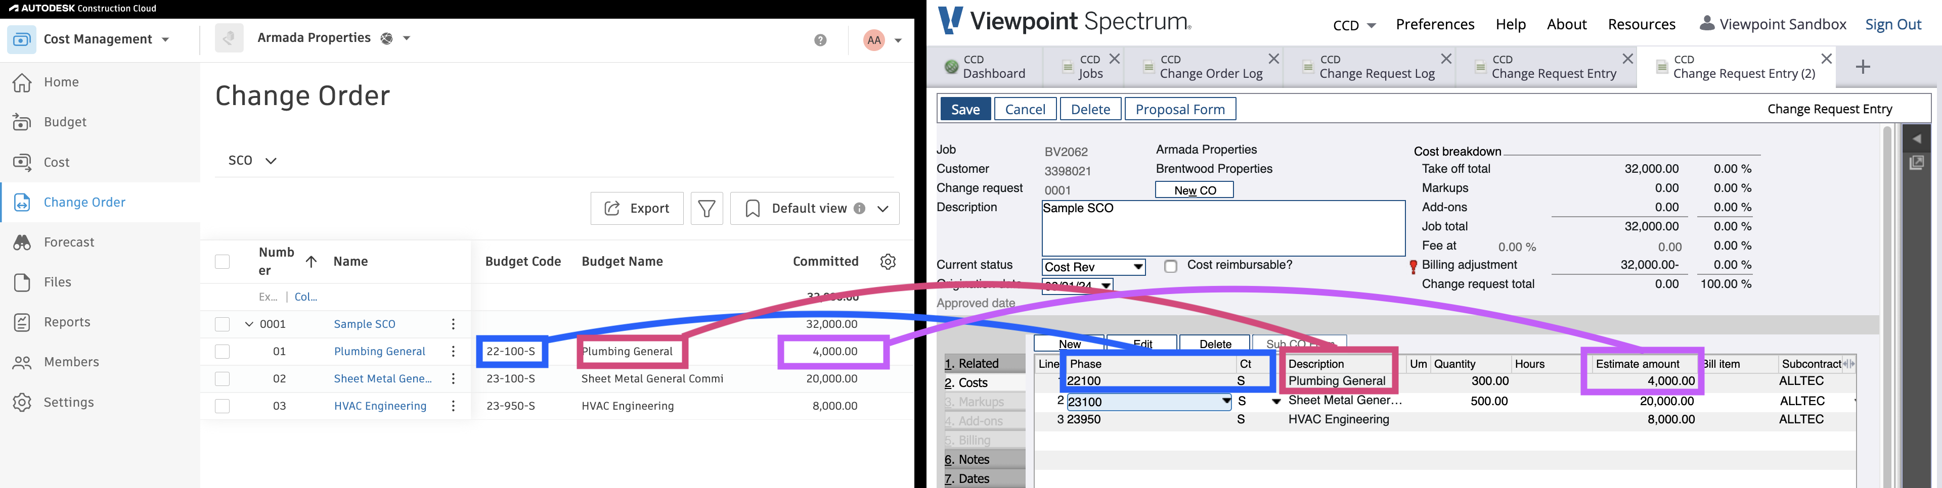Open the Sample SCO link
Screen dimensions: 1942x488
(x=364, y=324)
